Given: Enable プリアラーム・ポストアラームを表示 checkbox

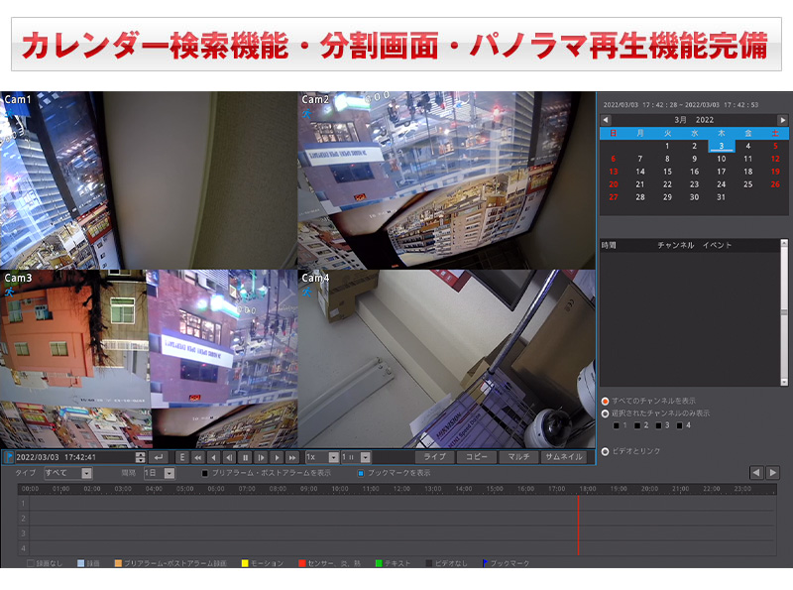Looking at the screenshot, I should click(205, 474).
